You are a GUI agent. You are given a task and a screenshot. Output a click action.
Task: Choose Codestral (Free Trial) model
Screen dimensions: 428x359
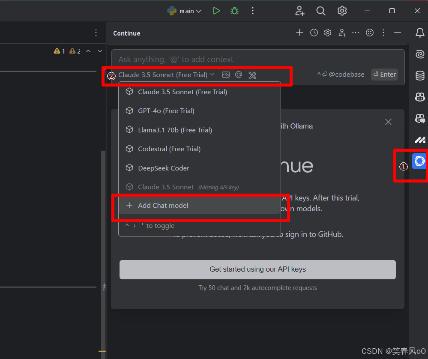[x=200, y=149]
